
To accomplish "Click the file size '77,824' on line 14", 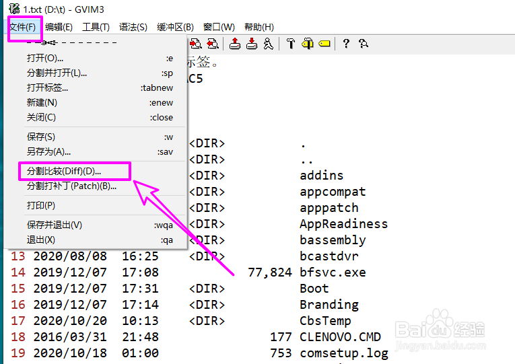I will [270, 272].
